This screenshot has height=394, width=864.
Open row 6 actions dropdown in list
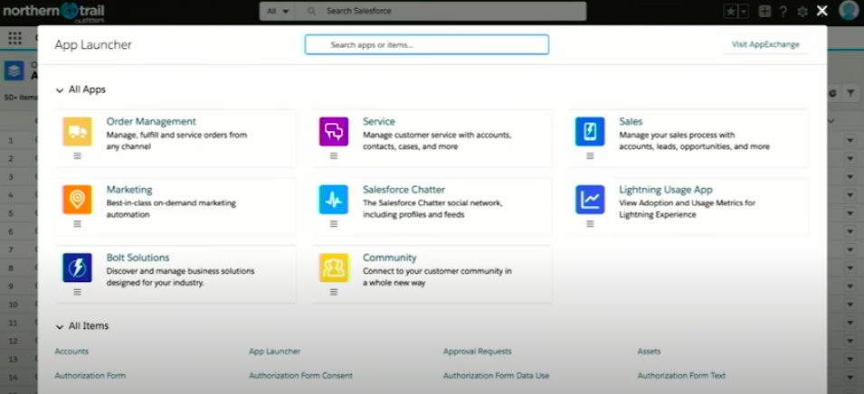click(x=850, y=231)
